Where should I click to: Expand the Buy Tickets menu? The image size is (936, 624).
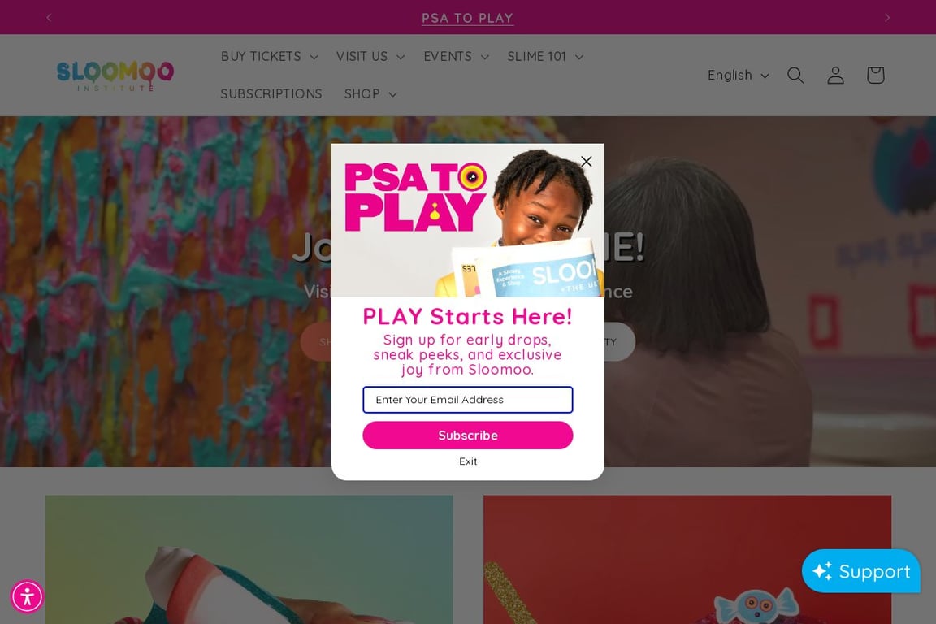point(269,57)
